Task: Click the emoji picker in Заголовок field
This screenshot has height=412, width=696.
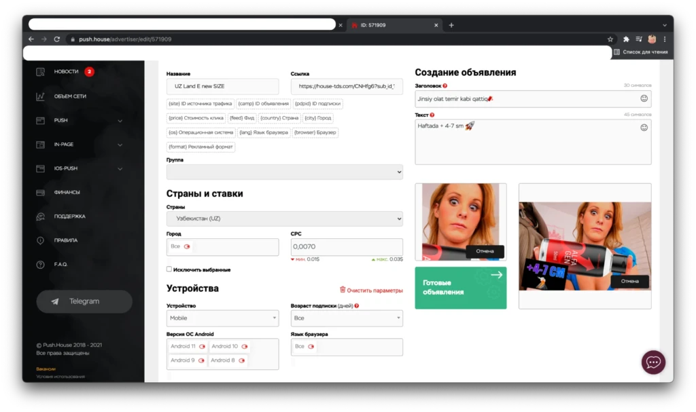Action: tap(644, 98)
